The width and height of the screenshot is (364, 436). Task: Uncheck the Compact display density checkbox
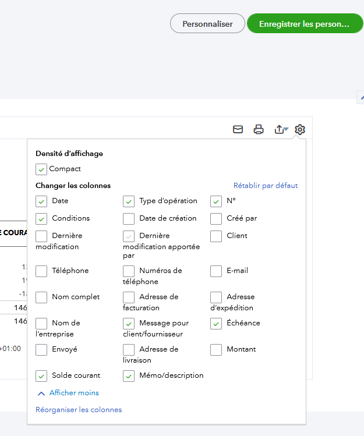41,169
